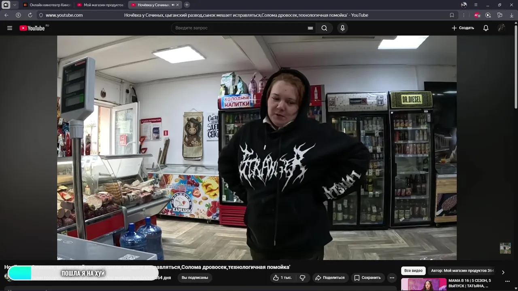Go back with browser back arrow
This screenshot has width=518, height=291.
(6, 15)
